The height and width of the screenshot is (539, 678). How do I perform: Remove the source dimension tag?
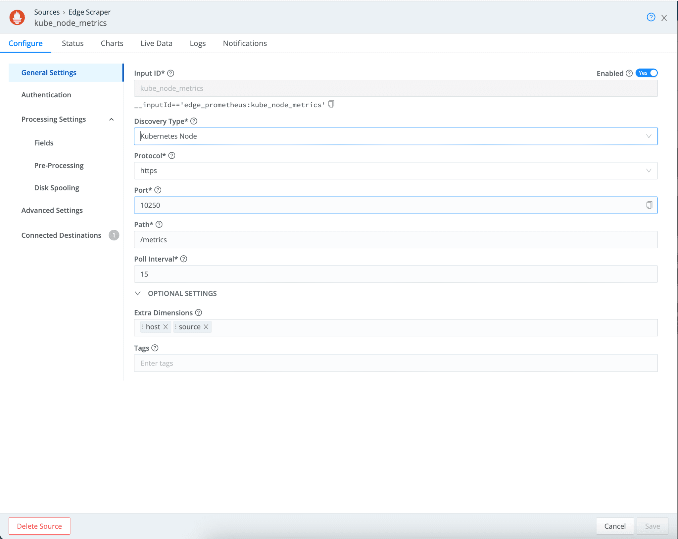[206, 327]
